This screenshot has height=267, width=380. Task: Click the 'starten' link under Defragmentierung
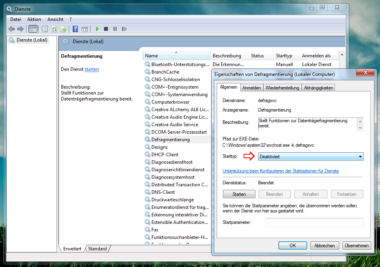[x=92, y=69]
